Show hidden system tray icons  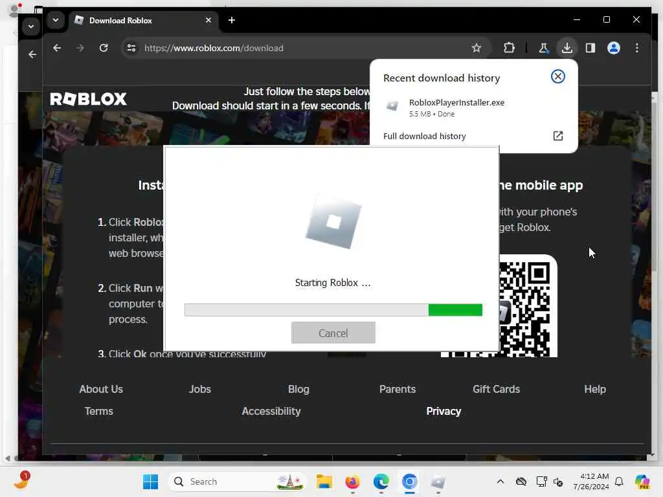500,481
